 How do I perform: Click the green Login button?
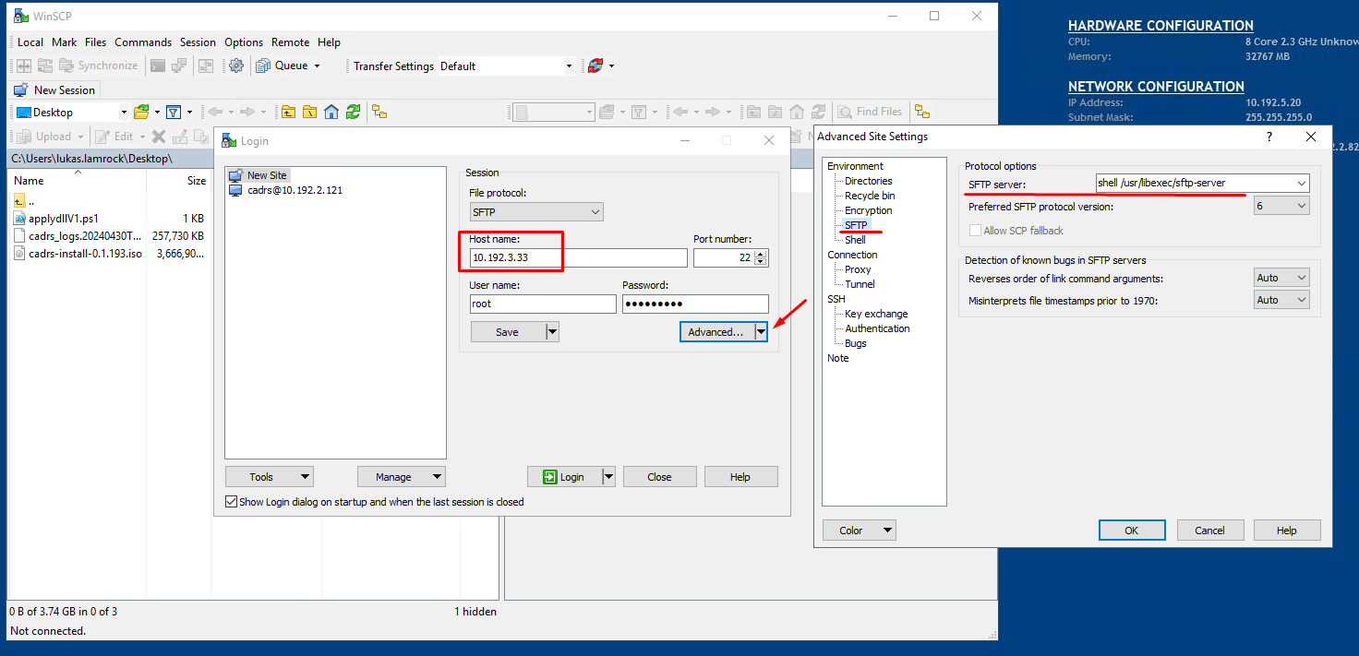[564, 477]
